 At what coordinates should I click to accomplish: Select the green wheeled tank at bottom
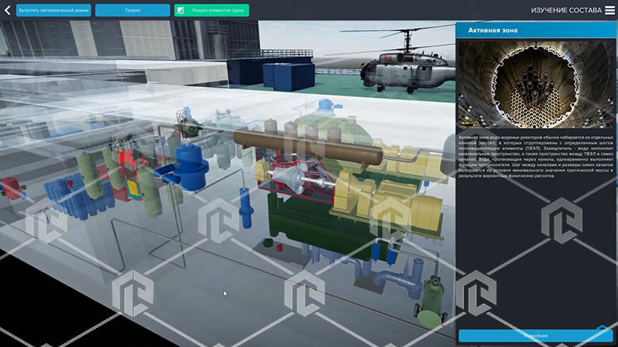coord(431,301)
